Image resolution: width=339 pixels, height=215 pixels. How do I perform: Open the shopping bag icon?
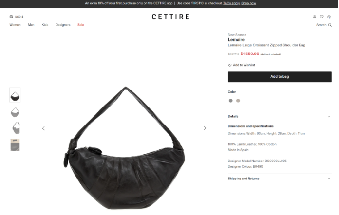point(329,17)
